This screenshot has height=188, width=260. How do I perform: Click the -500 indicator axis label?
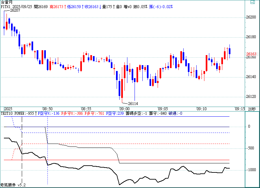pyautogui.click(x=250, y=148)
